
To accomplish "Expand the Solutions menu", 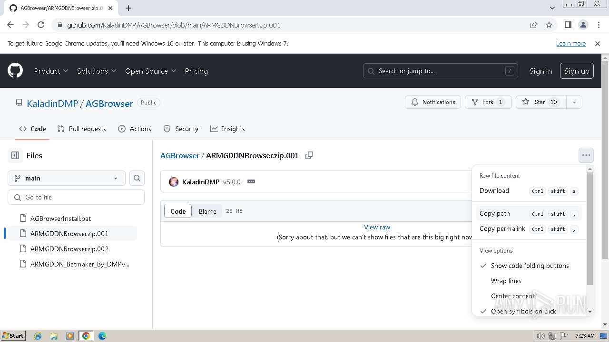I will point(97,71).
